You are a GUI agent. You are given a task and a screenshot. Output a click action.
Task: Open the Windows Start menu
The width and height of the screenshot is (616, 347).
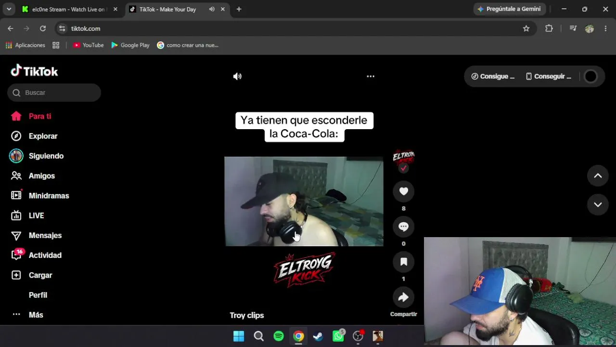[239, 336]
